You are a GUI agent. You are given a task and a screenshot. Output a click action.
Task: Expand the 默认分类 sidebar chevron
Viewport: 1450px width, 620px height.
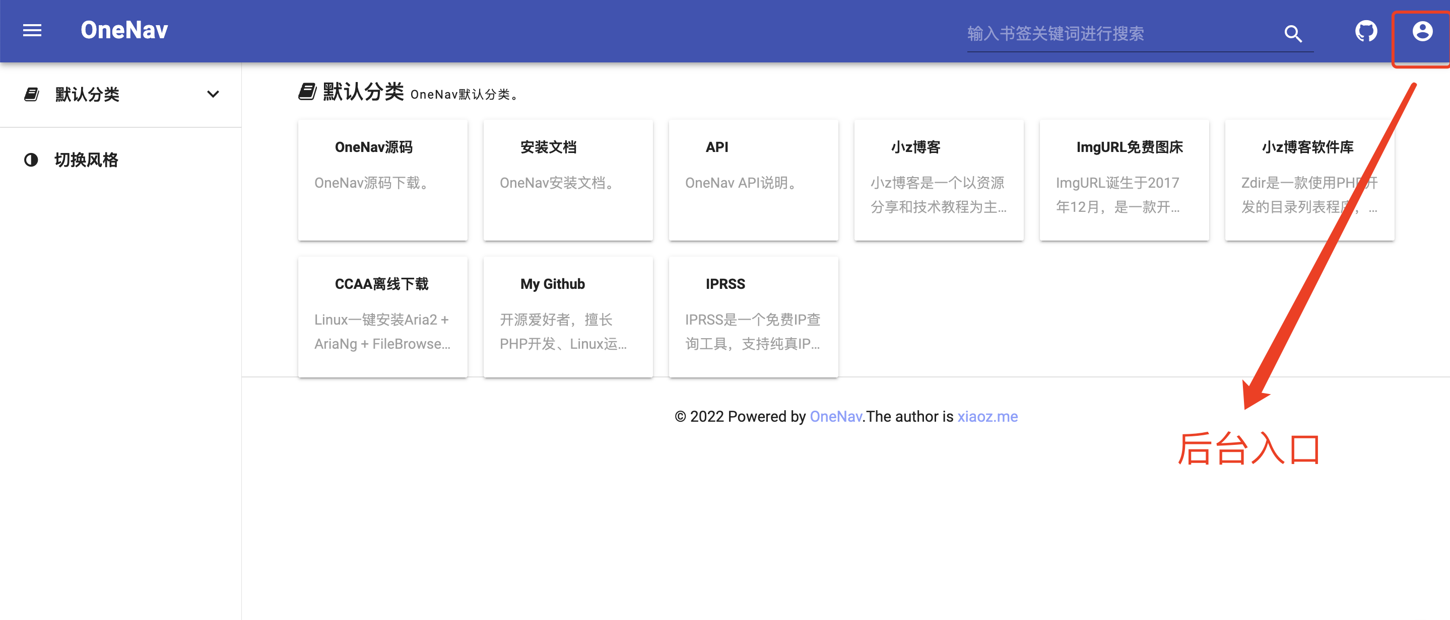[213, 95]
